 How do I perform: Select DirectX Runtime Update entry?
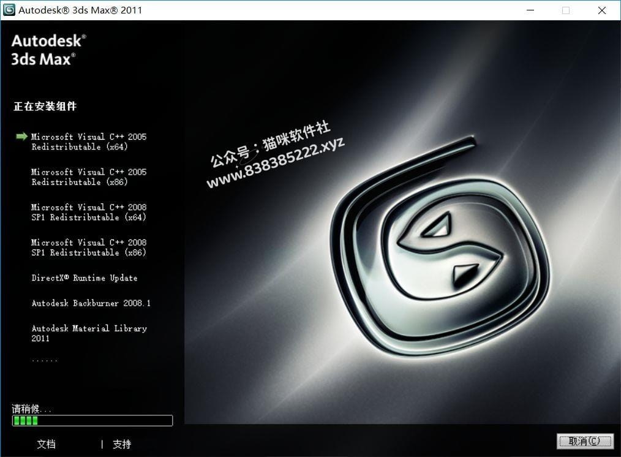tap(85, 278)
